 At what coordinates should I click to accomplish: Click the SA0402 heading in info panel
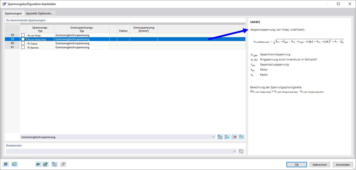255,22
